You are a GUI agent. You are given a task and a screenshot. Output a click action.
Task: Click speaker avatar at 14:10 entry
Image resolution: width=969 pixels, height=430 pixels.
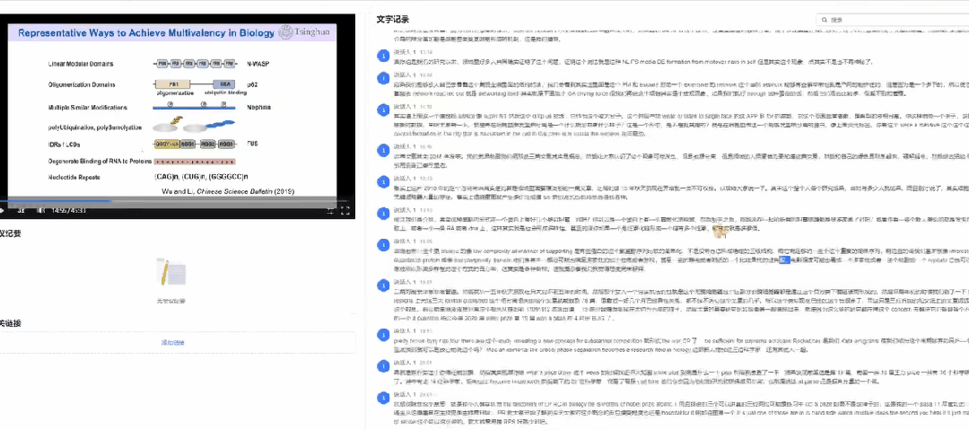point(382,111)
